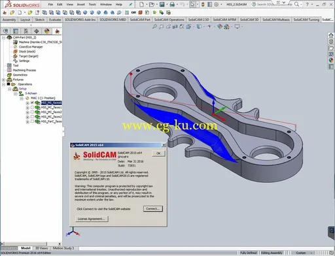Click the 'Editing Assembly' status bar text

click(272, 253)
